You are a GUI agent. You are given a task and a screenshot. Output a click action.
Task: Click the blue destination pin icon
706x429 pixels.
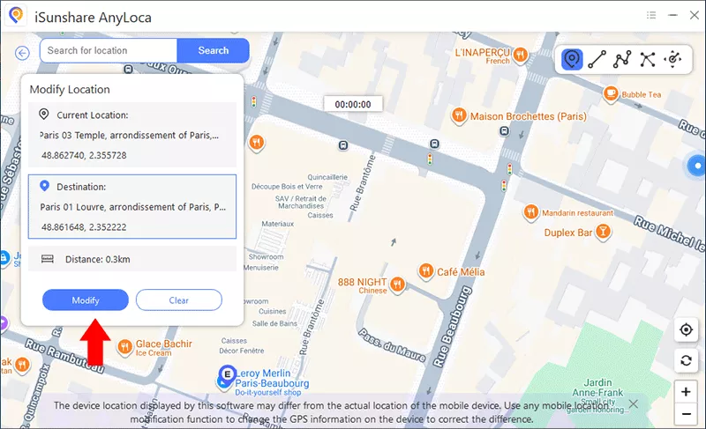tap(44, 186)
